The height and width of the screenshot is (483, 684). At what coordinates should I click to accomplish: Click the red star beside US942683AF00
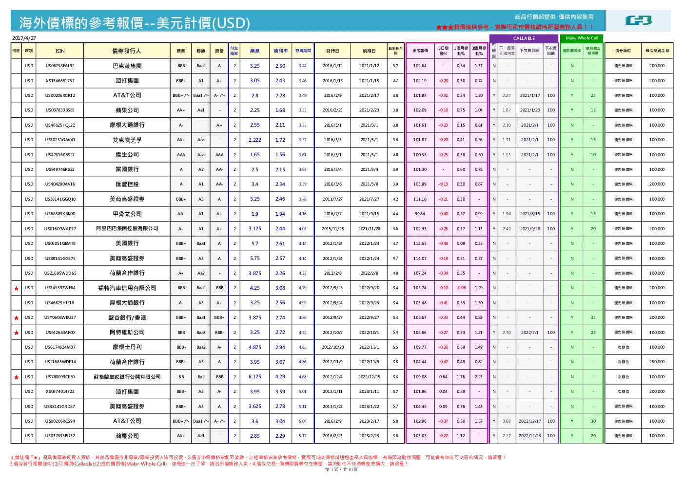[16, 333]
